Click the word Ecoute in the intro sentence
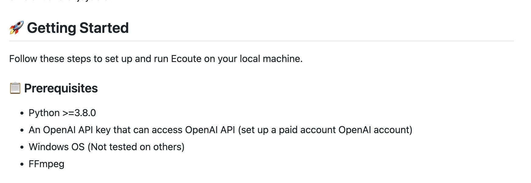Viewport: 531px width, 183px height. click(186, 59)
